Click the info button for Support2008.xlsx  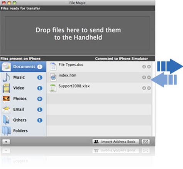[x=144, y=88]
